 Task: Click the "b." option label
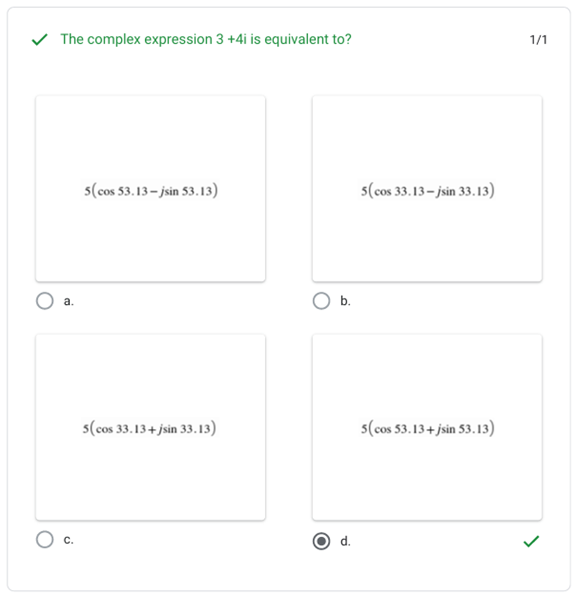coord(345,301)
